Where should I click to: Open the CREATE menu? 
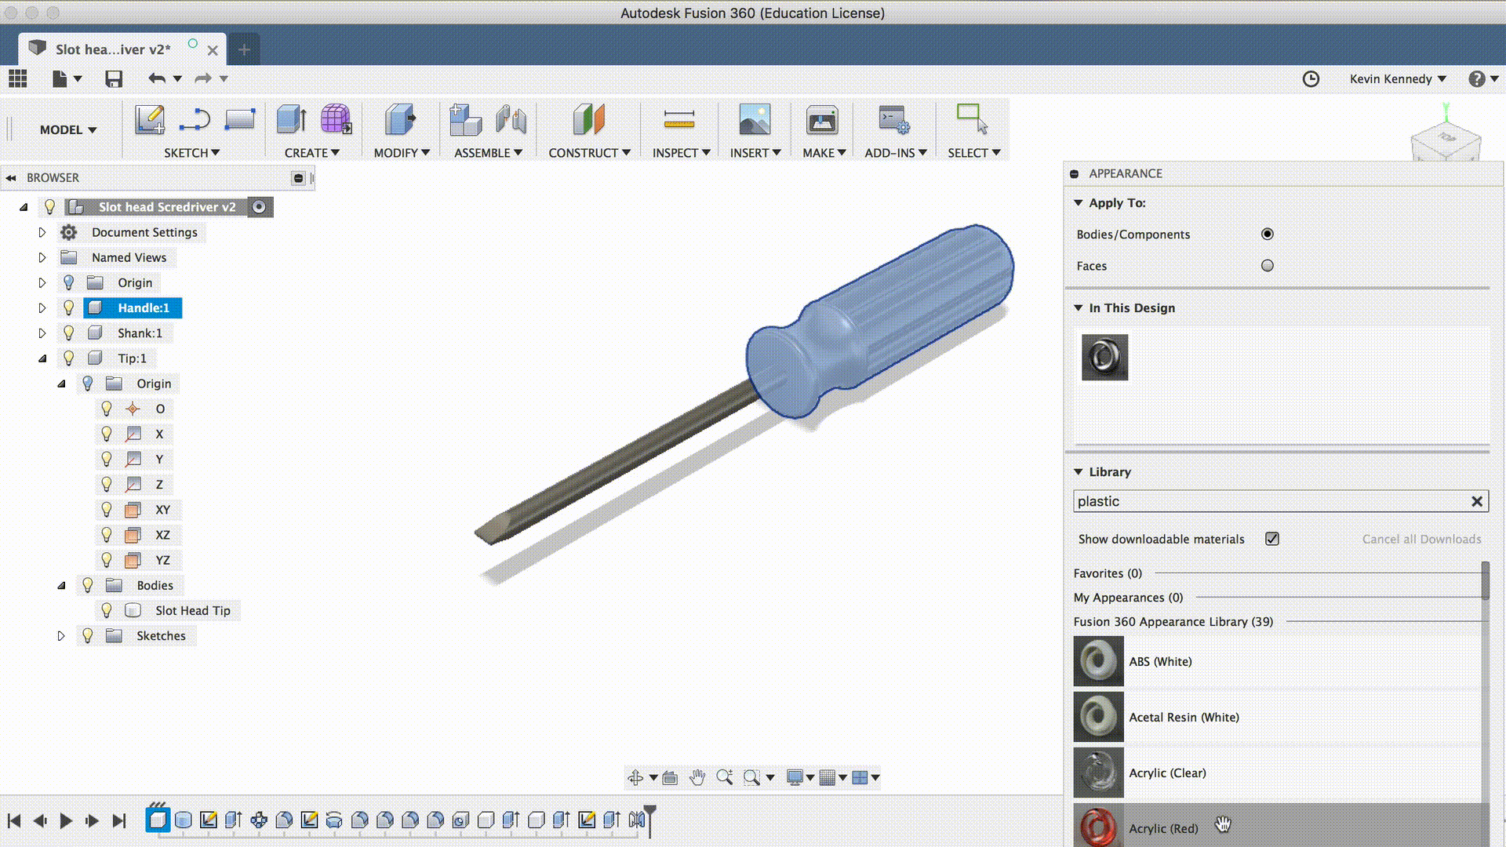click(x=311, y=153)
